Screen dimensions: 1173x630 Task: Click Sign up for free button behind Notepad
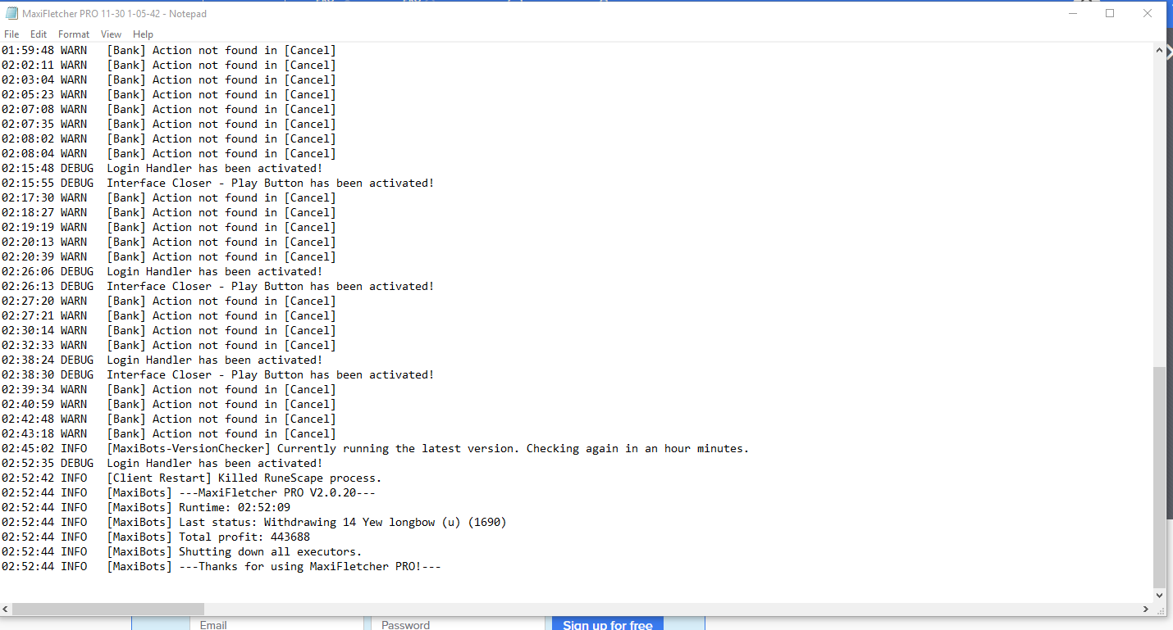tap(608, 624)
